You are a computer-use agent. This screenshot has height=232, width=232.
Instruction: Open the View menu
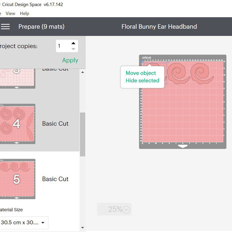coord(10,13)
